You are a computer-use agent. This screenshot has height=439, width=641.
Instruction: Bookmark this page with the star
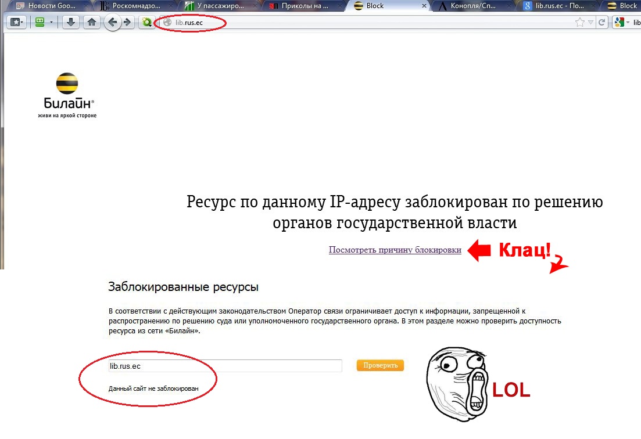pyautogui.click(x=579, y=23)
